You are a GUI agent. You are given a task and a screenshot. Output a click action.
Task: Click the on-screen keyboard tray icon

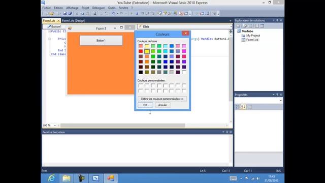pyautogui.click(x=233, y=178)
